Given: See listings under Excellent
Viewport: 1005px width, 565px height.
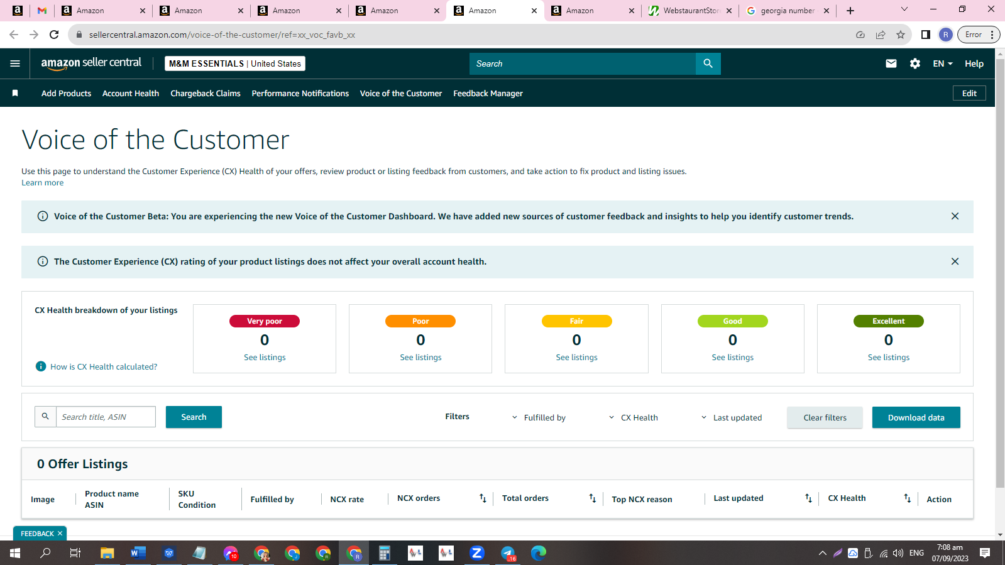Looking at the screenshot, I should pos(888,358).
